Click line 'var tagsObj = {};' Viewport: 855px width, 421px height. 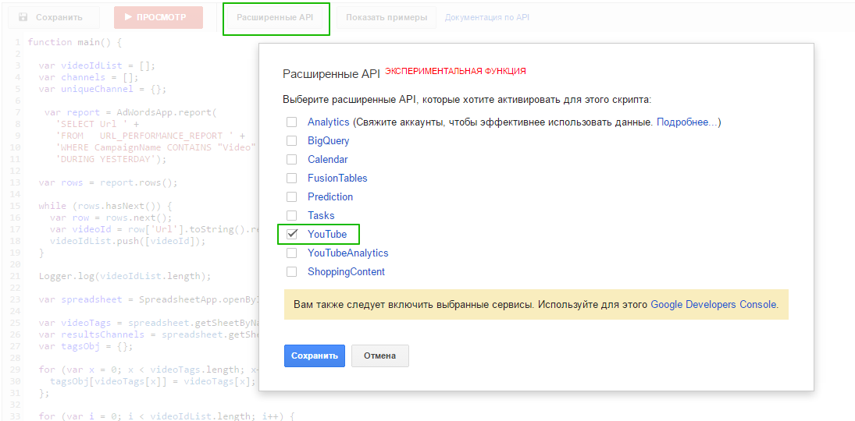coord(86,346)
